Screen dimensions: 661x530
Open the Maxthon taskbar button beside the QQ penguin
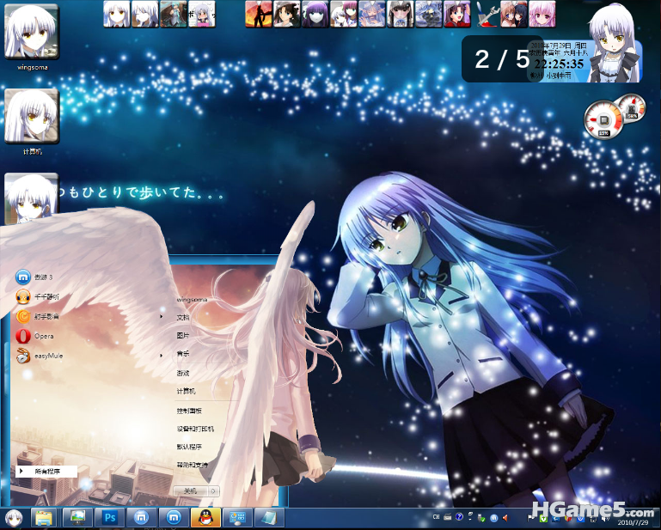pos(174,518)
